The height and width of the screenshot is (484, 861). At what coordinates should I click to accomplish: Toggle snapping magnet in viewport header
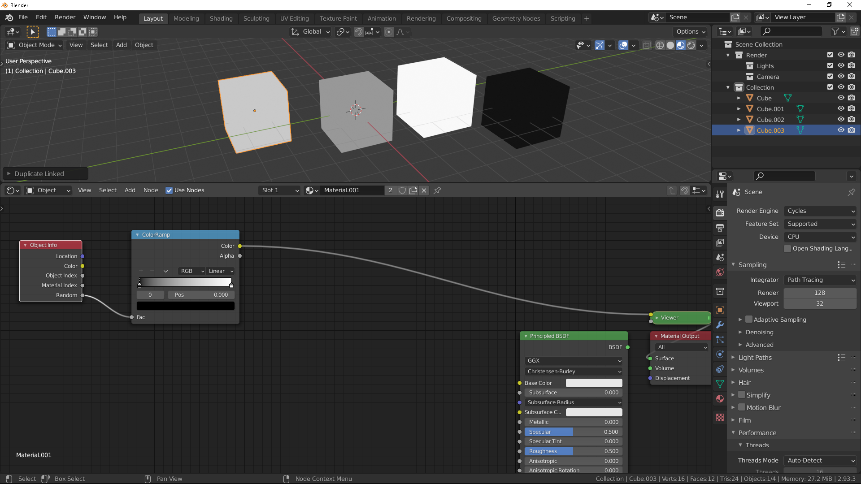coord(359,32)
